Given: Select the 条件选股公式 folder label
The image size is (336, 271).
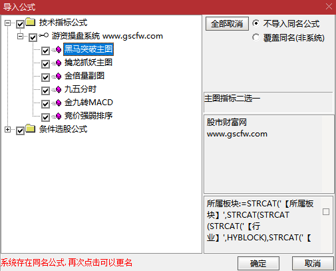Looking at the screenshot, I should click(63, 129).
